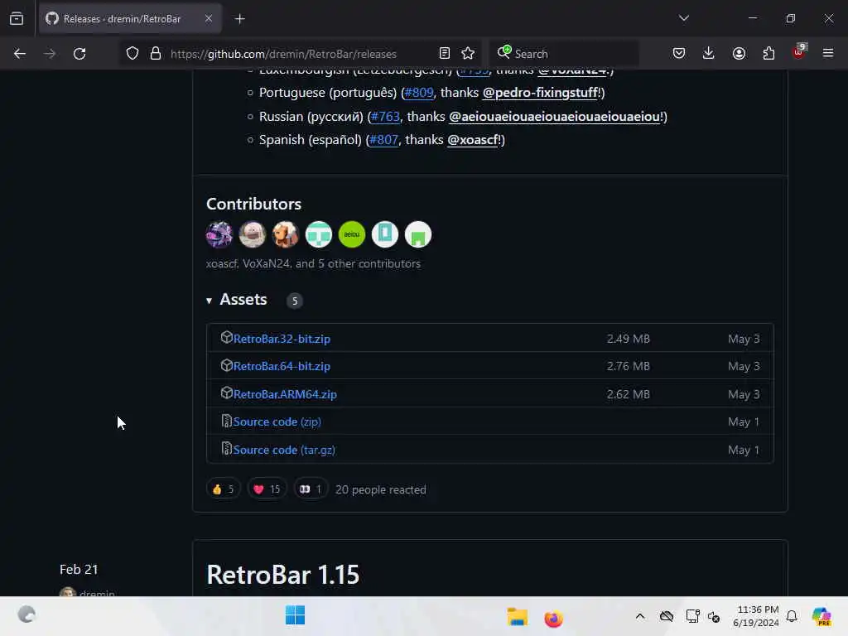Toggle thumbs up reaction with 5
The height and width of the screenshot is (636, 848).
pyautogui.click(x=224, y=489)
